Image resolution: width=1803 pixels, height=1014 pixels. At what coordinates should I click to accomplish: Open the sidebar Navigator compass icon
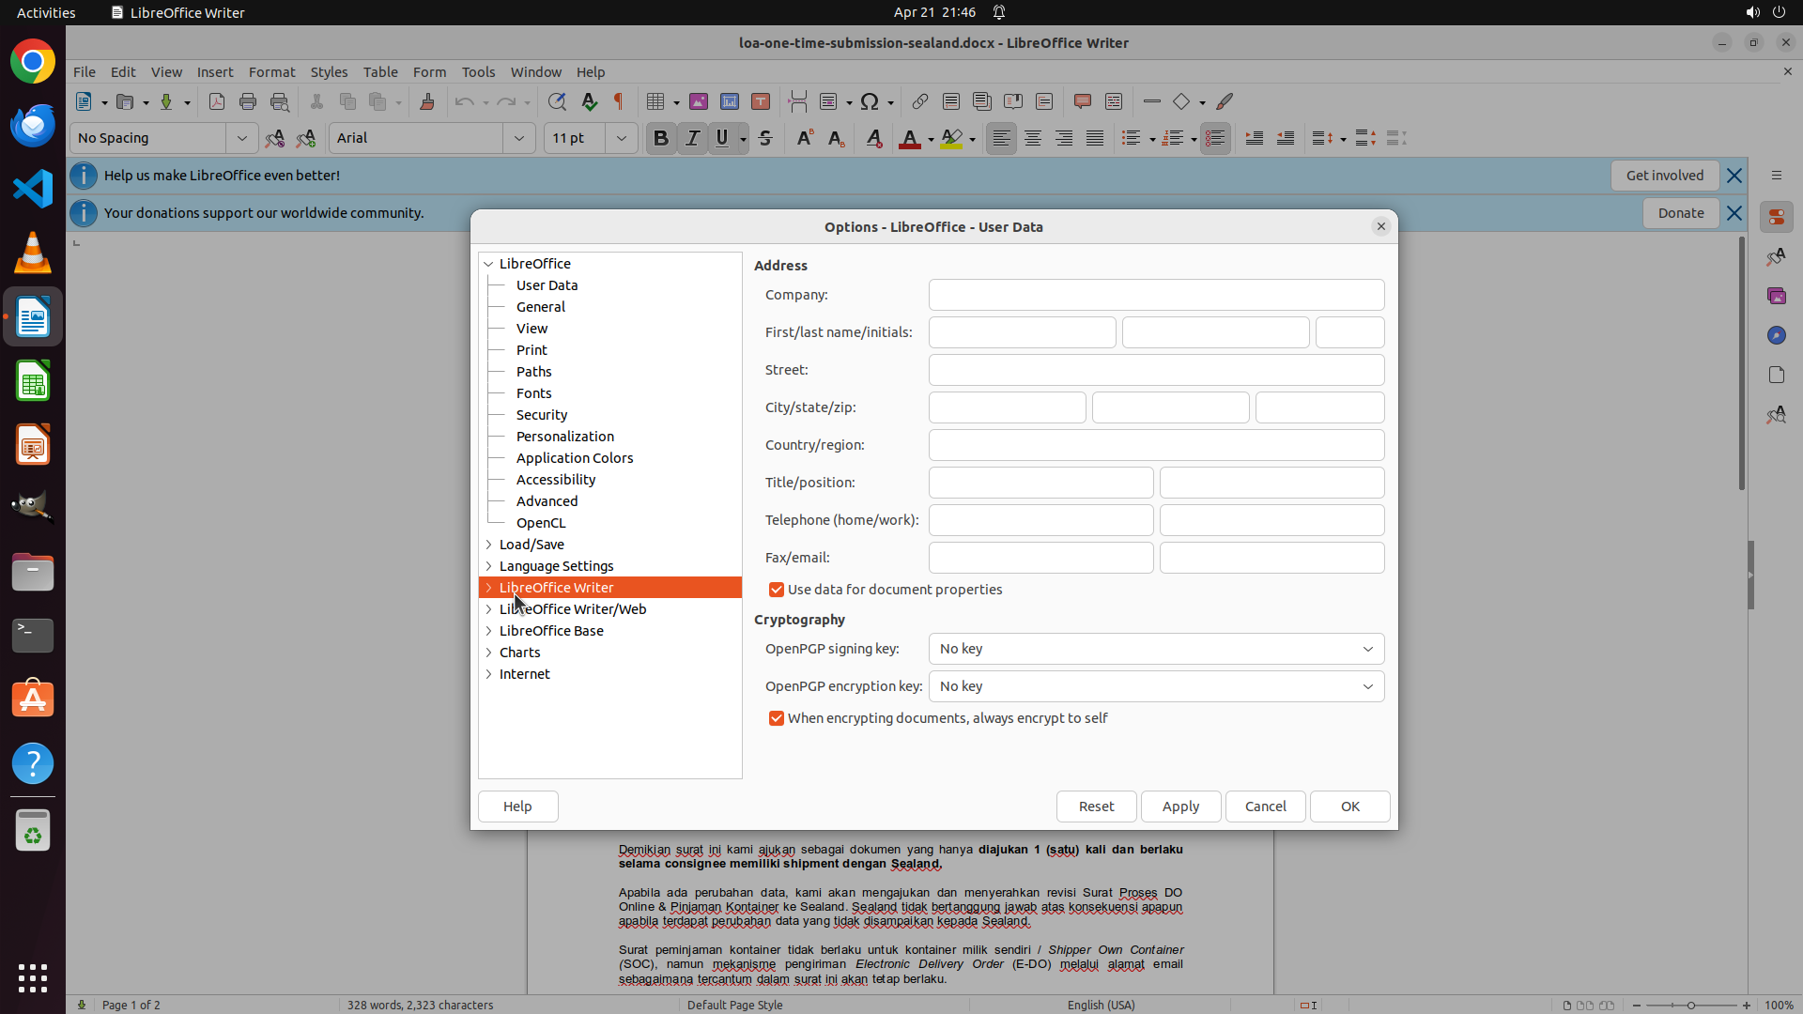(x=1776, y=335)
